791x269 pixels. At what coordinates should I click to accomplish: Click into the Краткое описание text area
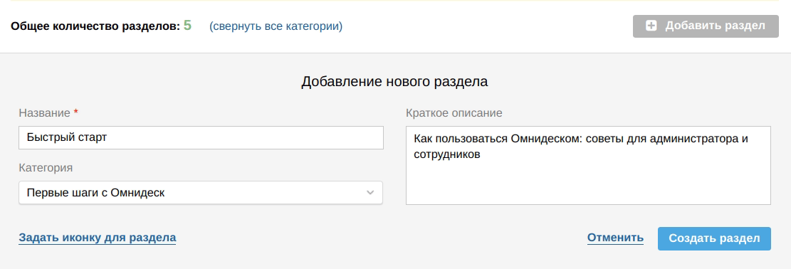click(x=588, y=166)
